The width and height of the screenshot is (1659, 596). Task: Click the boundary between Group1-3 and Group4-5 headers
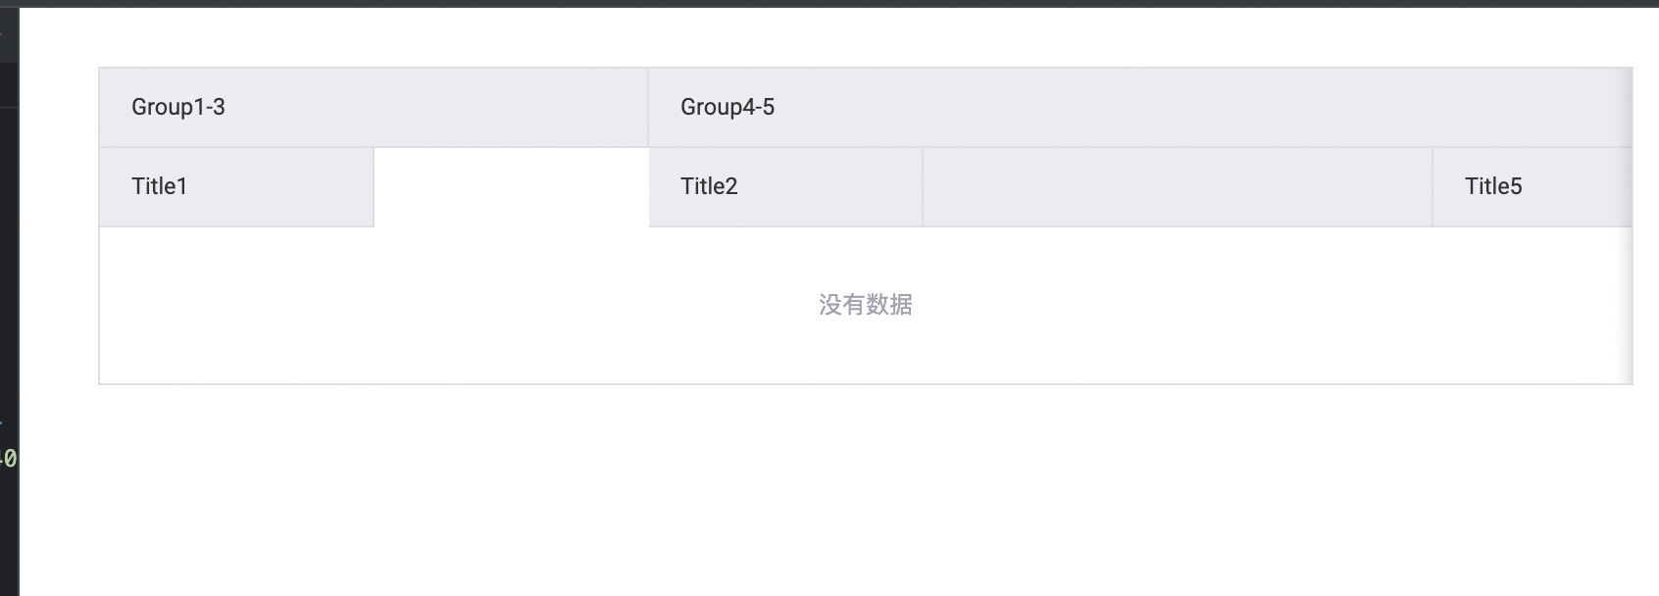pyautogui.click(x=649, y=108)
